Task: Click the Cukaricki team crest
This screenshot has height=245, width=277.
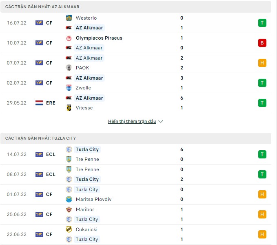Action: tap(69, 229)
